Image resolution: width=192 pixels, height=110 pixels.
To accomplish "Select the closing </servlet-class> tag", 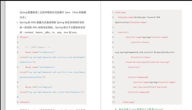I will click(x=141, y=57).
